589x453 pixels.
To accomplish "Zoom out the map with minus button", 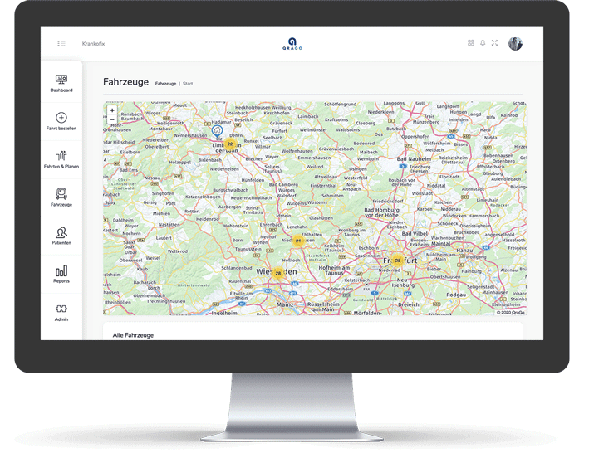I will (112, 119).
